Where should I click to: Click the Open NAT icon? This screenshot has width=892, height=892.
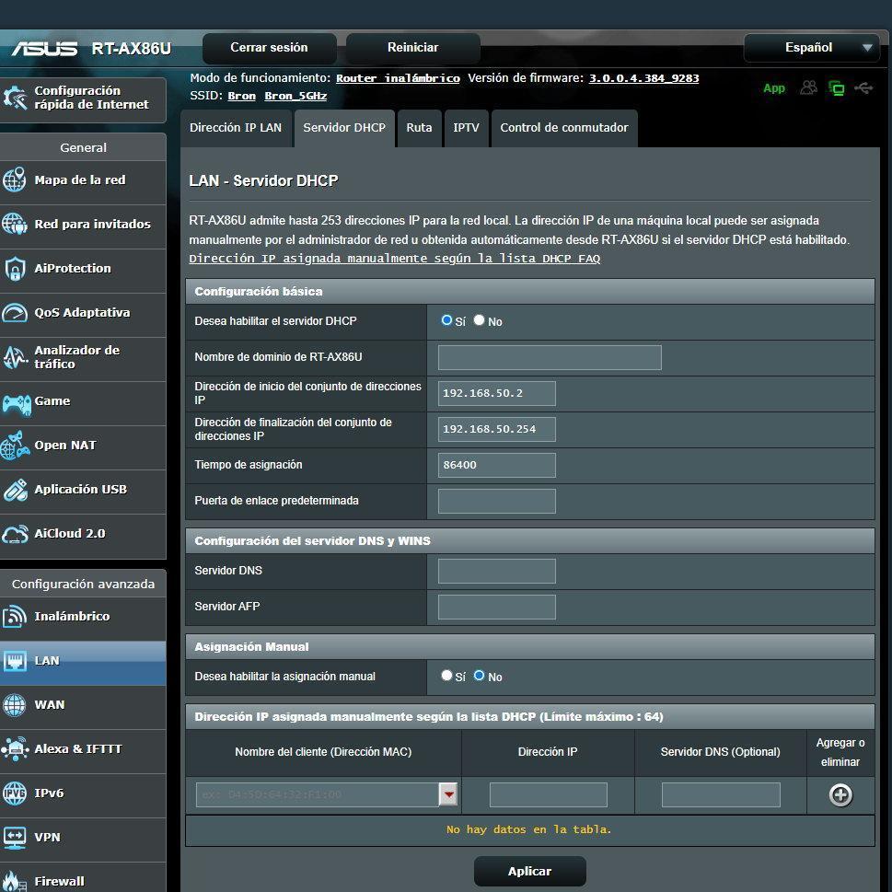(15, 446)
